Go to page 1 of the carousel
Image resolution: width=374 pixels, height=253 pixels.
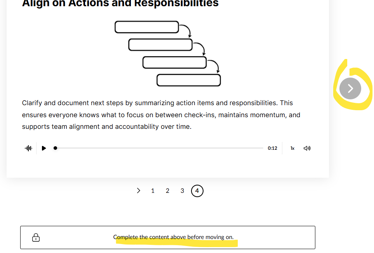(x=153, y=191)
